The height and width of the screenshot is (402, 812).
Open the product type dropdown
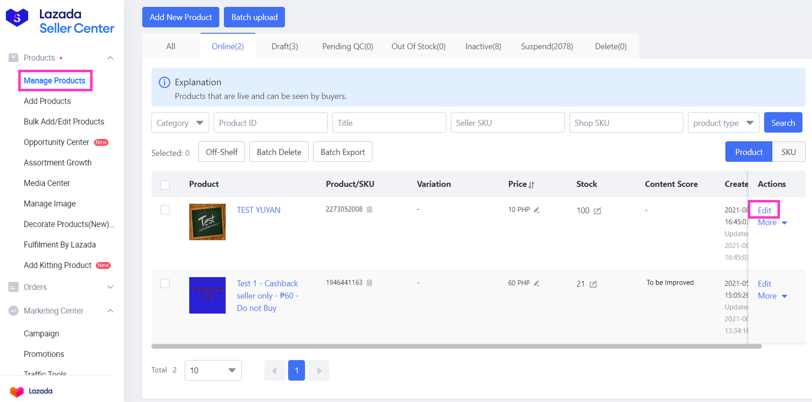[x=723, y=123]
